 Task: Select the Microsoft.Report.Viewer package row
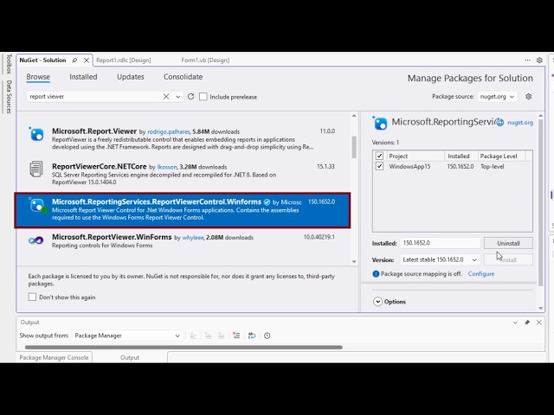tap(183, 139)
